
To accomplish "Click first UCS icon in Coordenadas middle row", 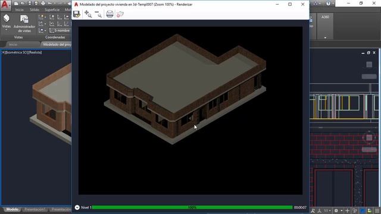I will [x=42, y=24].
